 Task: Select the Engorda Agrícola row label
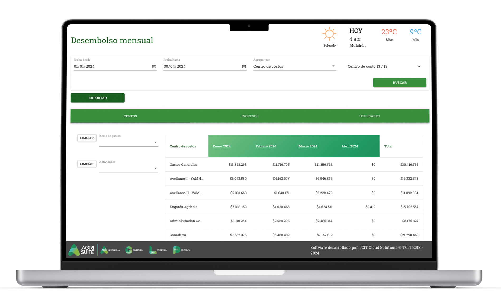coord(184,207)
